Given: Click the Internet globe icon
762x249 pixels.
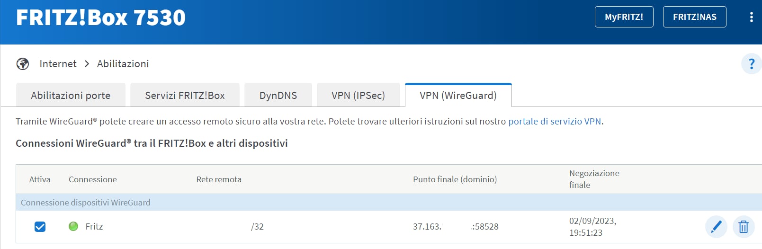Looking at the screenshot, I should (x=22, y=63).
